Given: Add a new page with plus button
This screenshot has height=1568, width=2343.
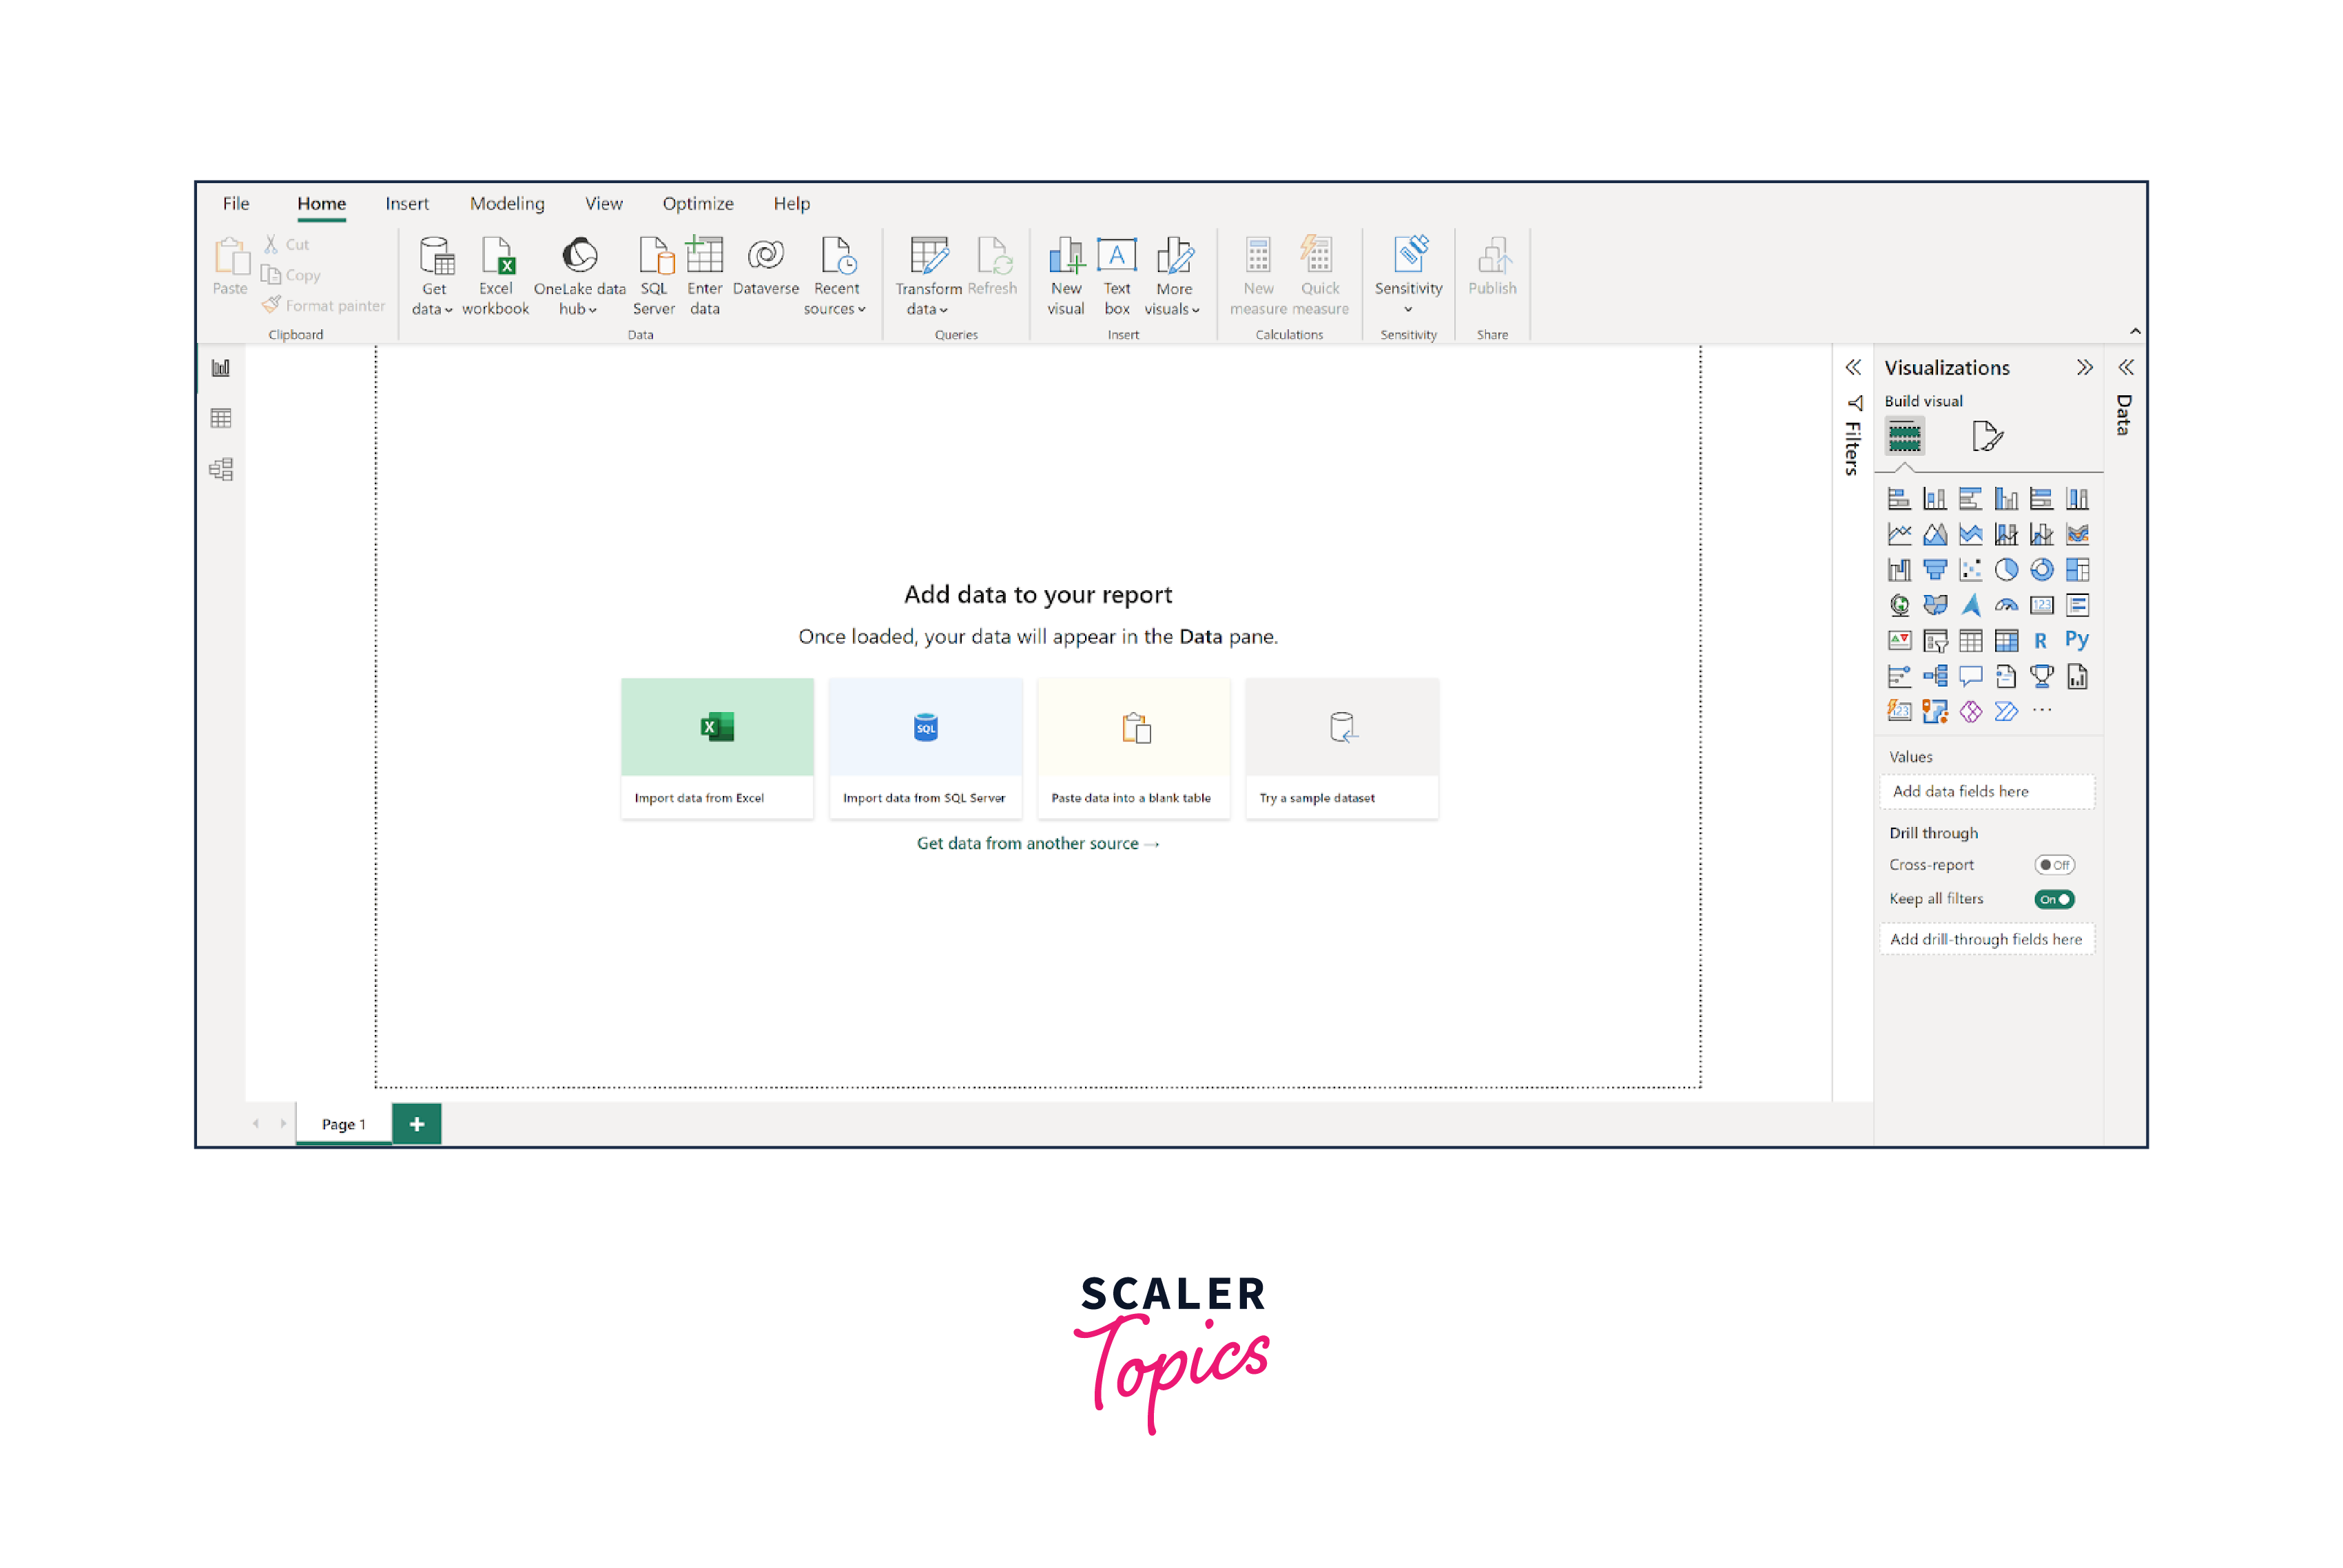Looking at the screenshot, I should click(417, 1124).
